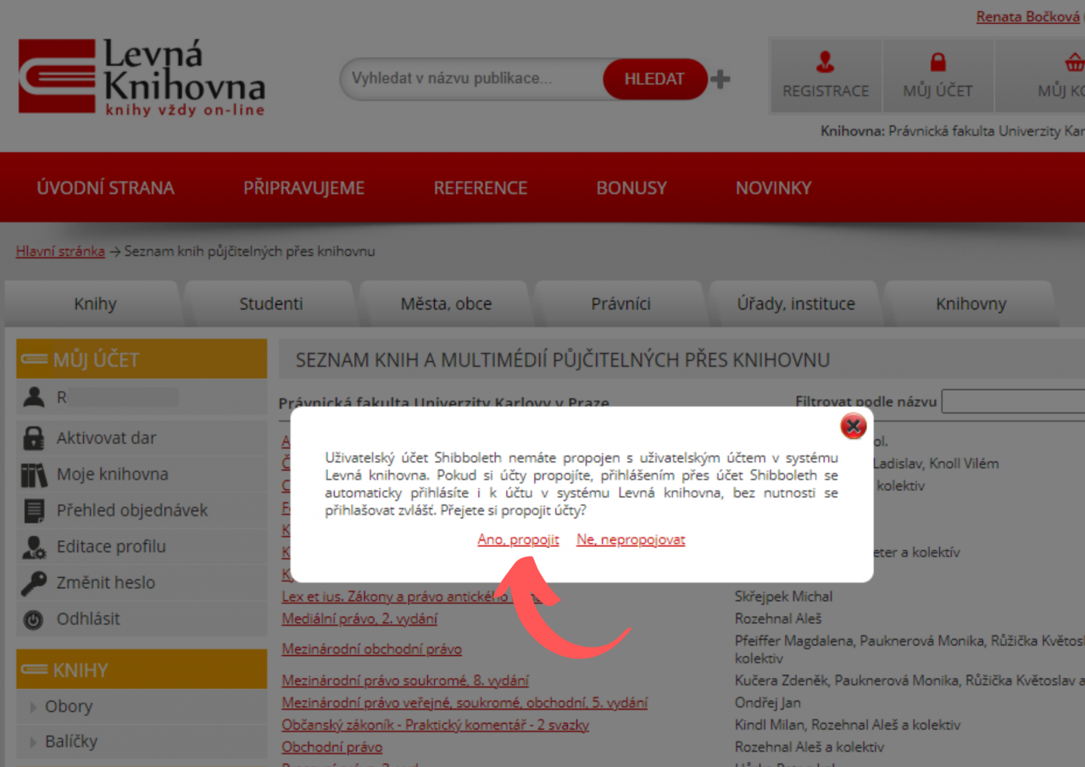The width and height of the screenshot is (1085, 767).
Task: Close the Shibboleth dialog with red X
Action: point(854,426)
